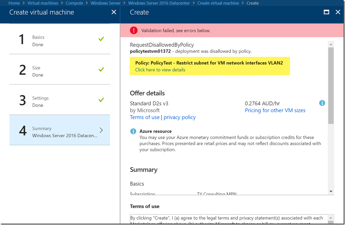Close the Create virtual machine blade
345x225 pixels.
tap(114, 12)
